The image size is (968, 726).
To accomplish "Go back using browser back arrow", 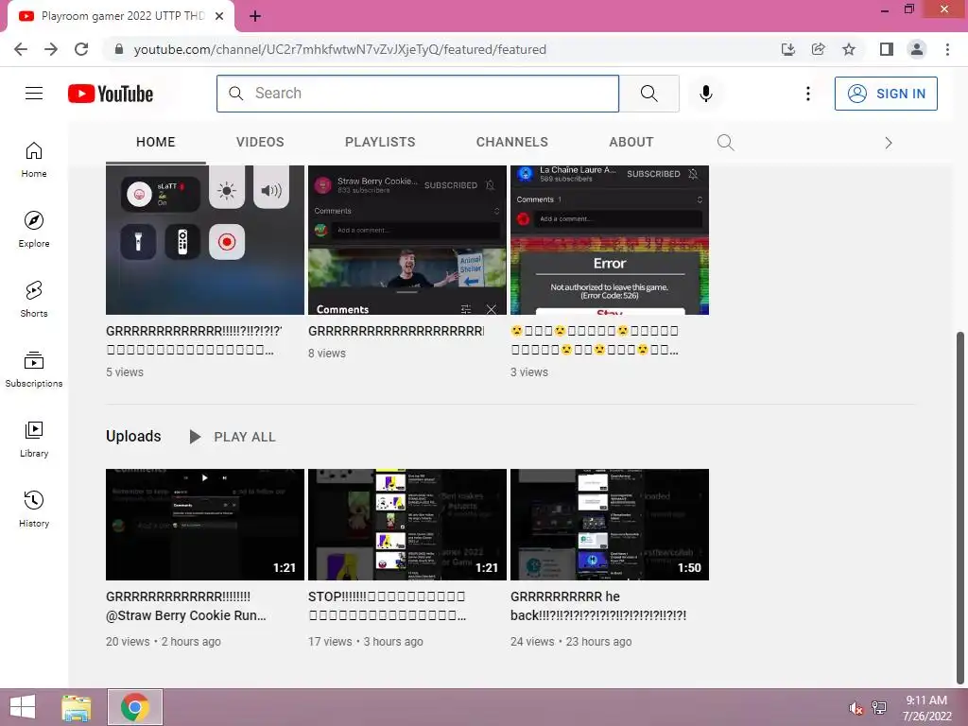I will click(21, 49).
